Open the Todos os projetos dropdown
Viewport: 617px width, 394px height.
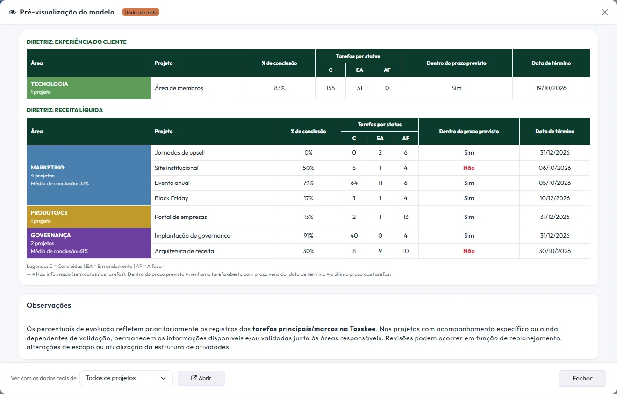click(x=126, y=378)
